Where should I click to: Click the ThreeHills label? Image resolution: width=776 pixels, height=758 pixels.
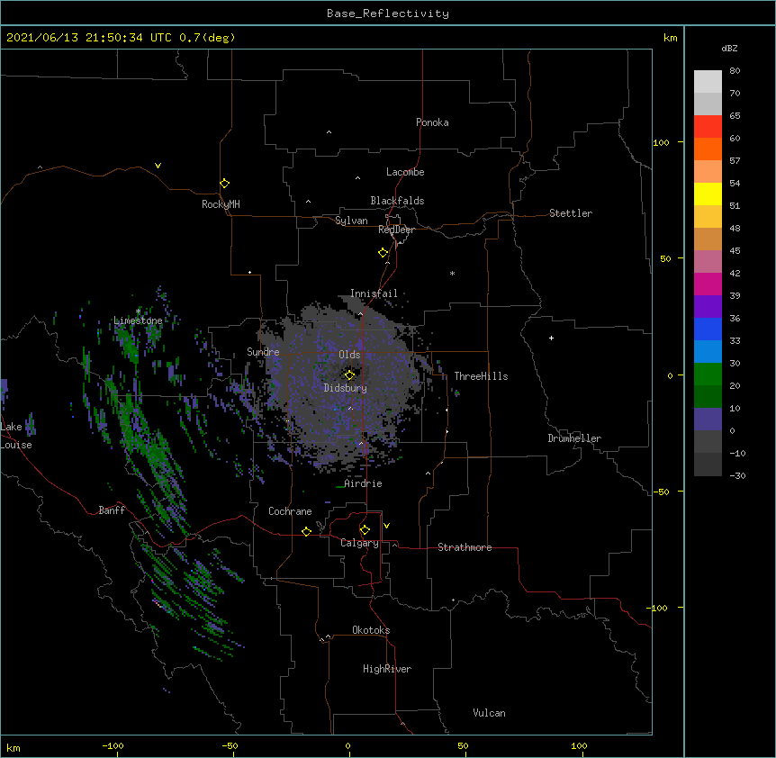pos(481,376)
